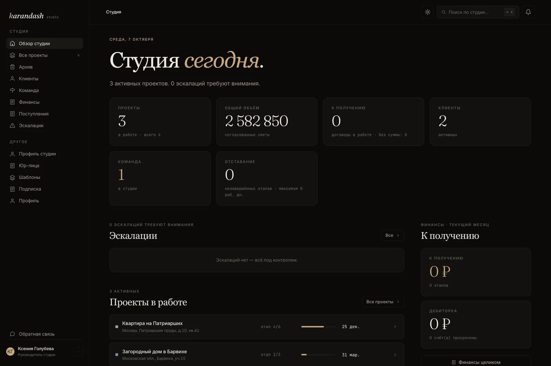Click the Подписка icon
This screenshot has width=551, height=366.
[x=12, y=189]
